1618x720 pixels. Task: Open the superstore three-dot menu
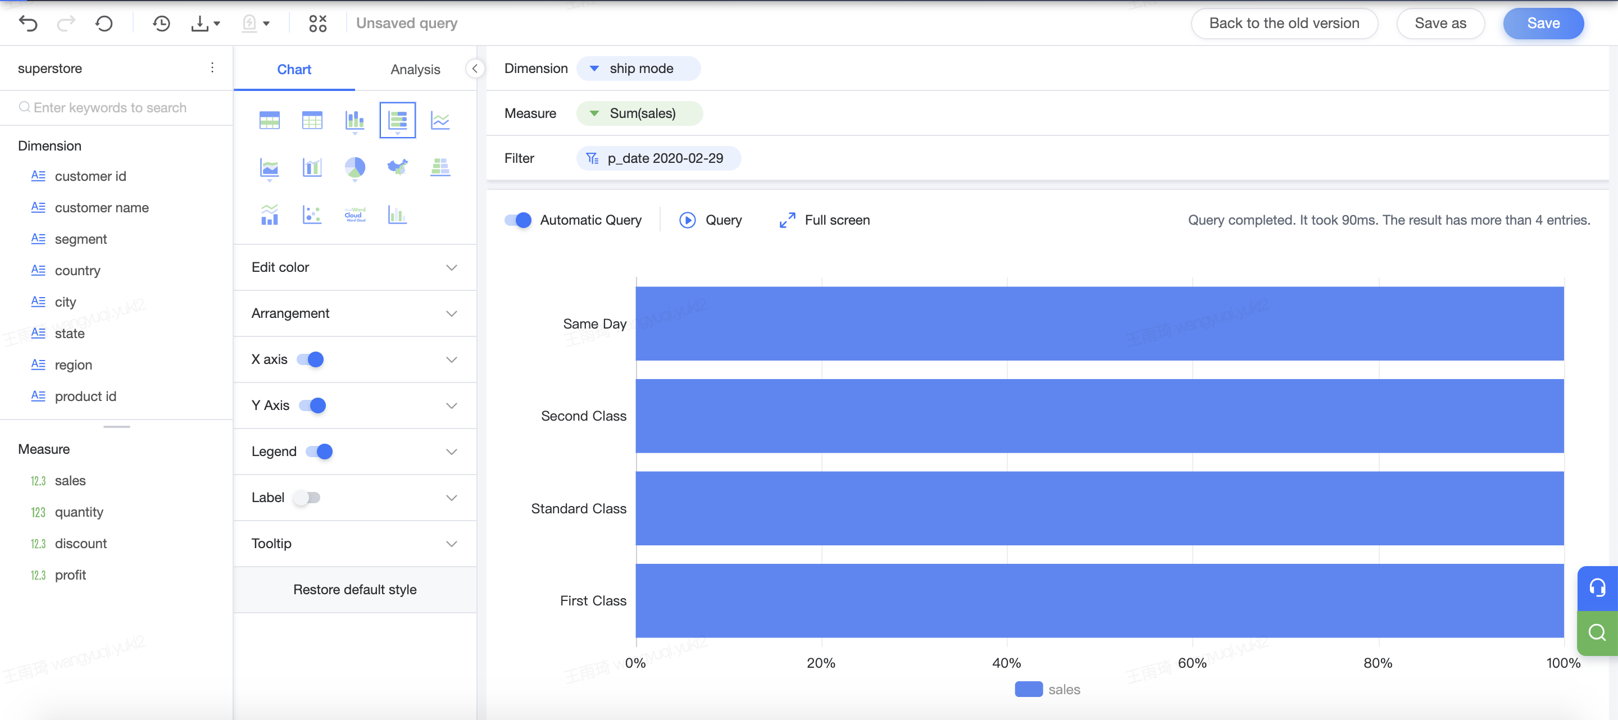point(212,68)
